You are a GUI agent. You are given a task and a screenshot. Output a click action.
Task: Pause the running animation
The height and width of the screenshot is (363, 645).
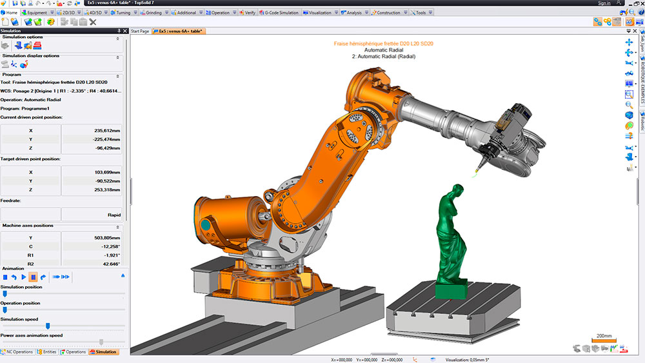click(33, 277)
